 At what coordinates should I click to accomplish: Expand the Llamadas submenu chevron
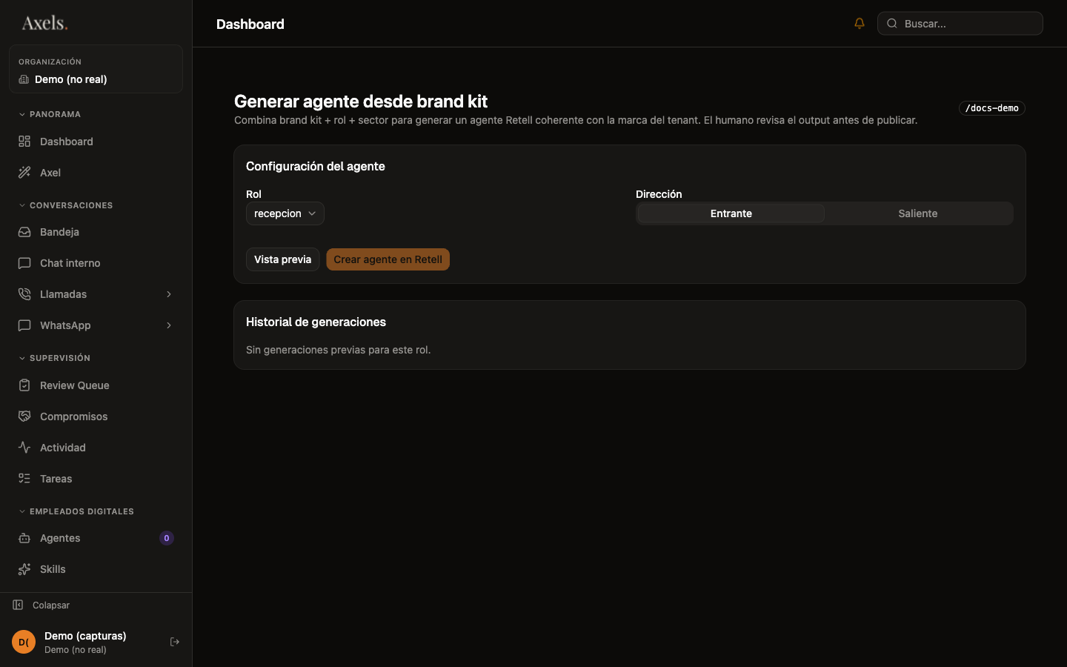[x=169, y=294]
